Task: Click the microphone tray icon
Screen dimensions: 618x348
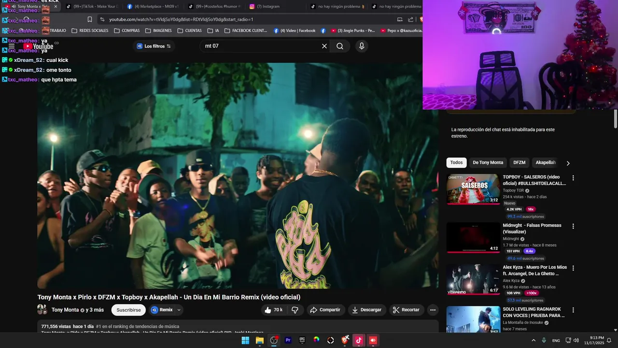Action: (544, 340)
